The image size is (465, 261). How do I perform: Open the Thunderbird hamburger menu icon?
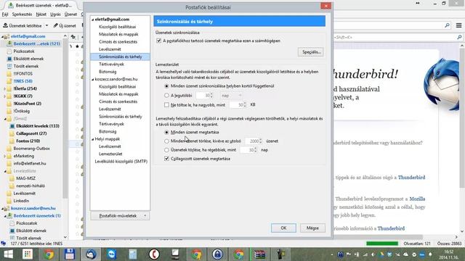(x=458, y=25)
